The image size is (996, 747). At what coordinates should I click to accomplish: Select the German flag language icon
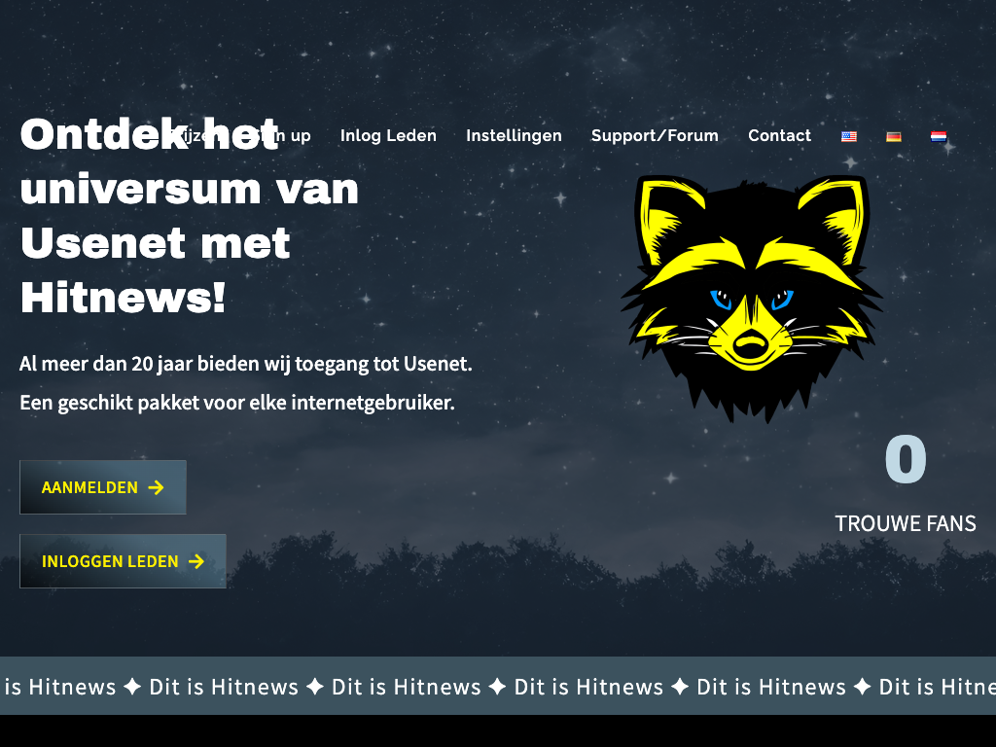click(894, 136)
